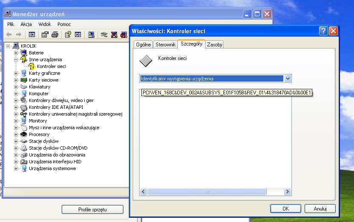
Task: Open Properties via the toolbar properties icon
Action: pyautogui.click(x=45, y=34)
